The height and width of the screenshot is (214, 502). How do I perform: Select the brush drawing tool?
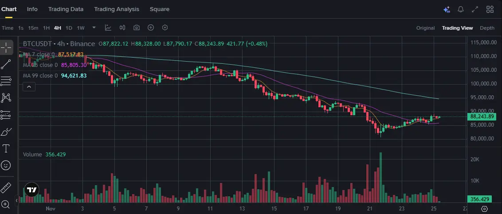[6, 132]
